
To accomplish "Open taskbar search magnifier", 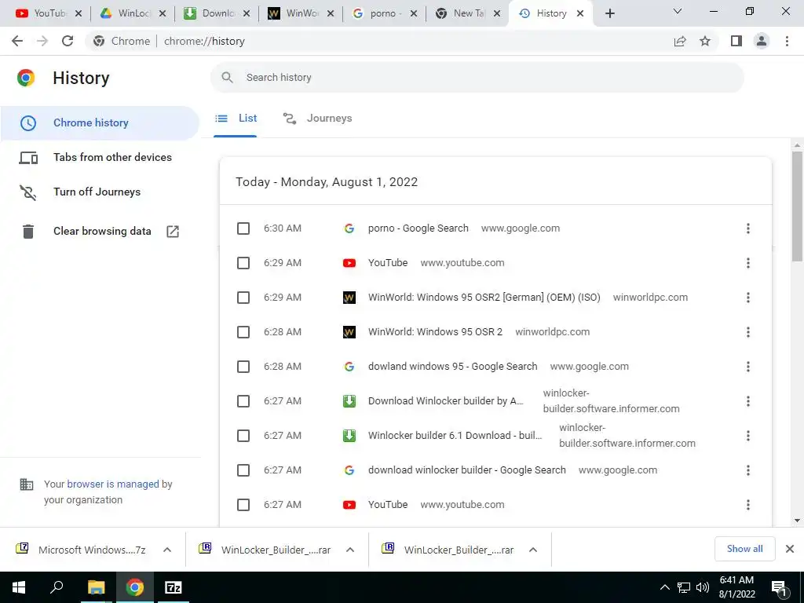I will point(57,587).
